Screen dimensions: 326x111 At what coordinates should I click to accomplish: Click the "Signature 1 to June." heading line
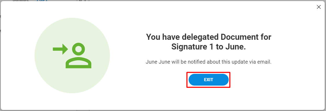click(209, 47)
